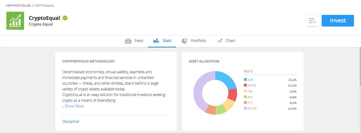Image resolution: width=361 pixels, height=133 pixels.
Task: Click the ETH orange legend swatch
Action: (x=245, y=103)
